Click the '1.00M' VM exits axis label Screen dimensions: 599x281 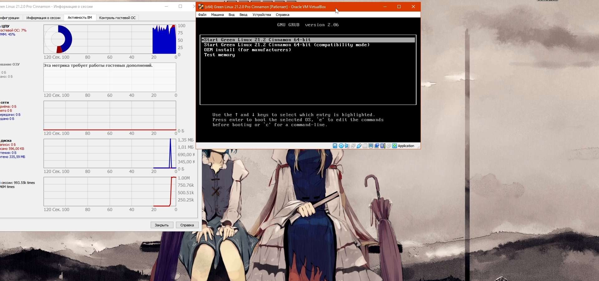click(184, 178)
